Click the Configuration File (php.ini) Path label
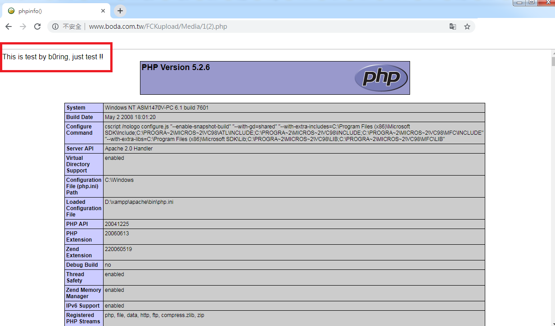Screen dimensions: 555x326 84,186
